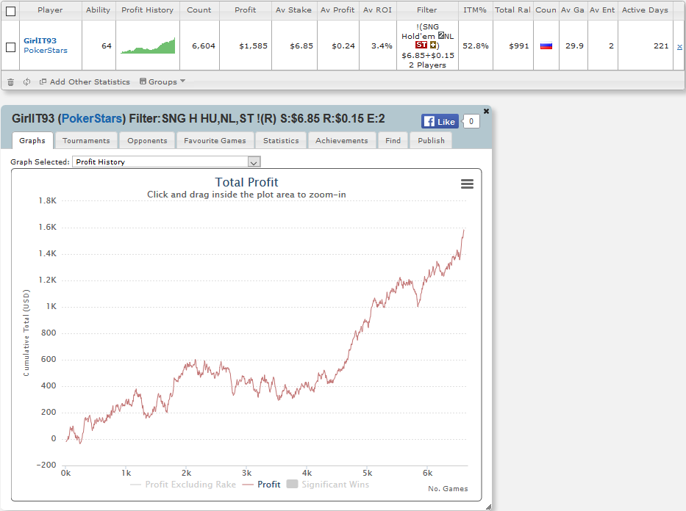Toggle Significant Wins legend series

328,485
